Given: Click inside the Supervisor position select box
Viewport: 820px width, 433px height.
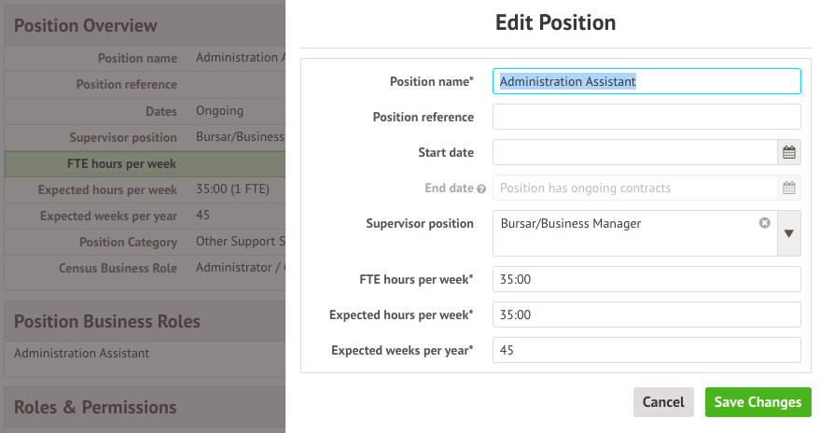Looking at the screenshot, I should coord(625,233).
